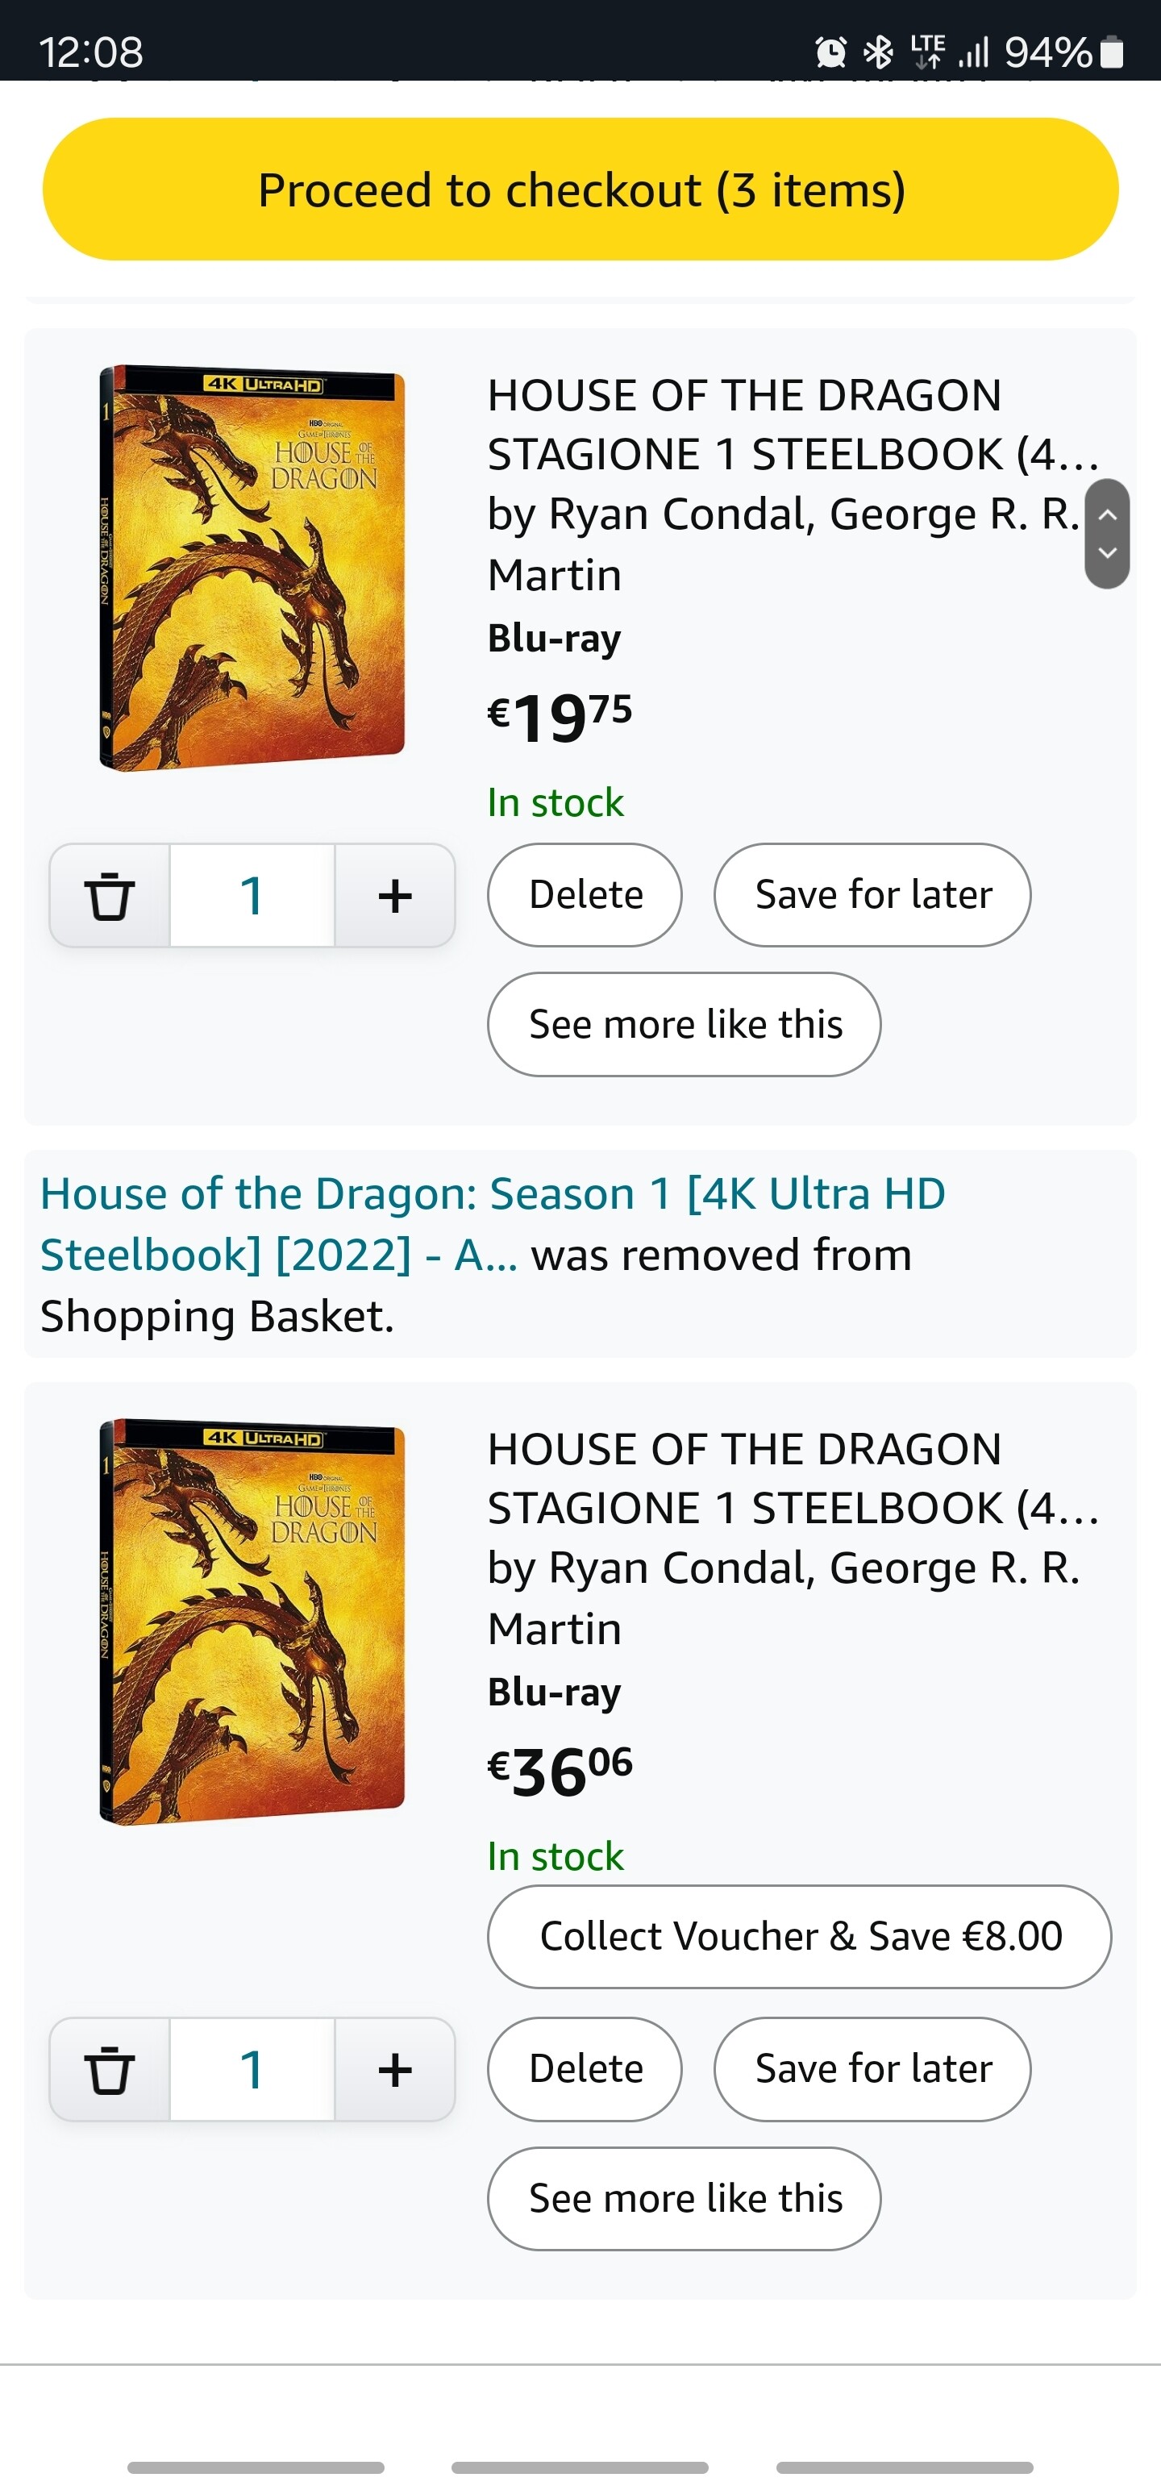Delete the €36.06 House of the Dragon item

click(x=585, y=2068)
